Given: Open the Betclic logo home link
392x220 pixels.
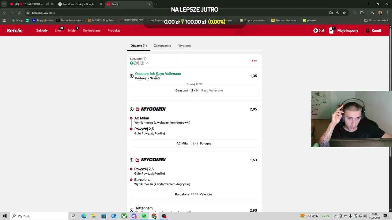Looking at the screenshot, I should (x=14, y=31).
